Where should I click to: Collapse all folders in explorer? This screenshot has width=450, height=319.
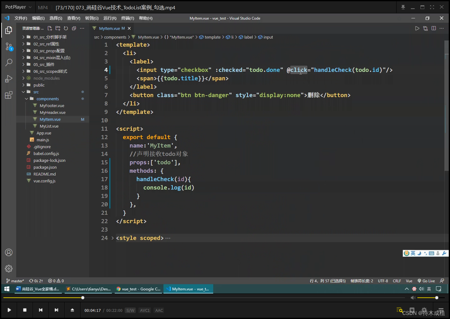(74, 28)
